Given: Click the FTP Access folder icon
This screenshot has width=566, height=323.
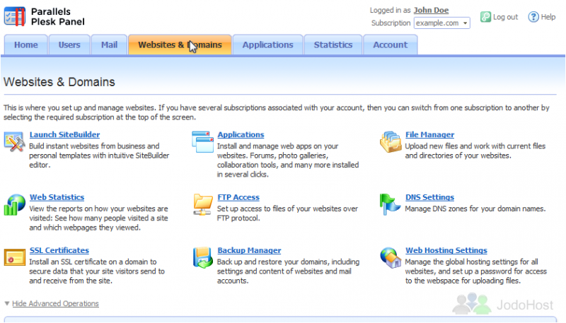Looking at the screenshot, I should (x=203, y=204).
